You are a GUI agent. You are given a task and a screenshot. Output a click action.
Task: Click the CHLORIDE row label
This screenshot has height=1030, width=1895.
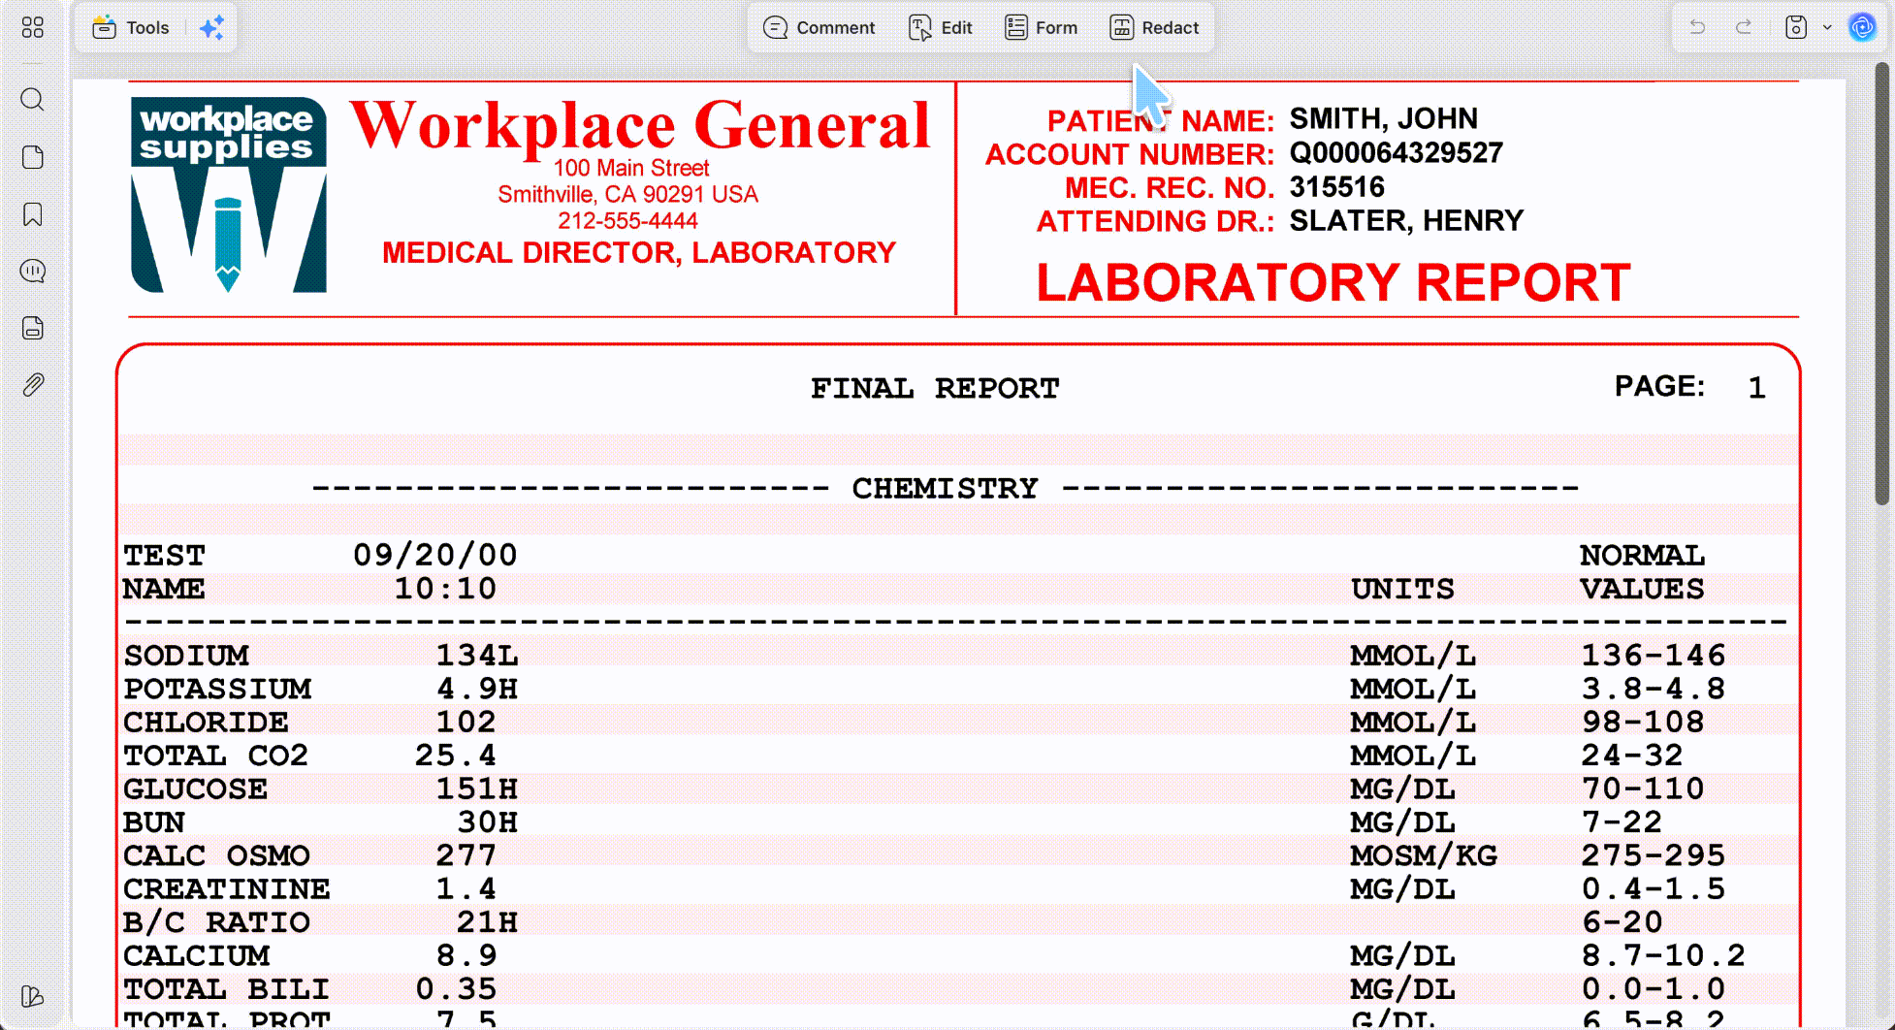tap(206, 722)
